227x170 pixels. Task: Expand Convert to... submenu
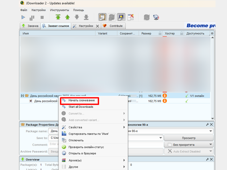[x=93, y=113]
